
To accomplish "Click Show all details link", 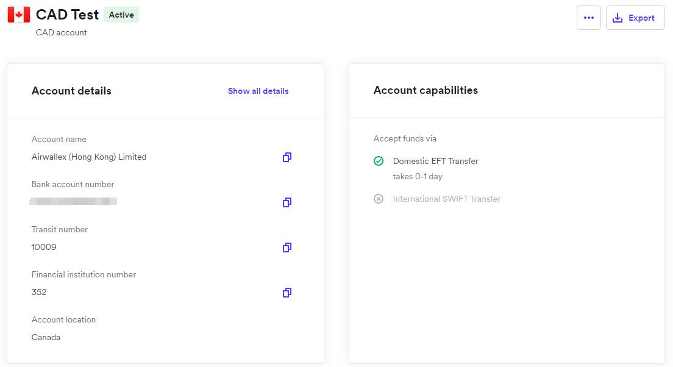I will point(258,91).
